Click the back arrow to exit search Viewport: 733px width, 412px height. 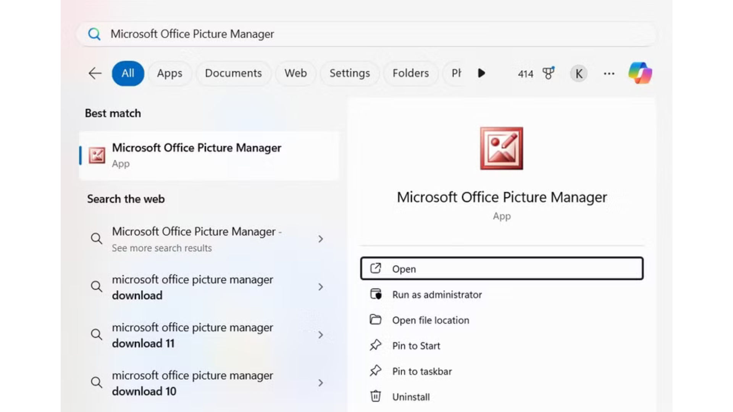pyautogui.click(x=95, y=73)
